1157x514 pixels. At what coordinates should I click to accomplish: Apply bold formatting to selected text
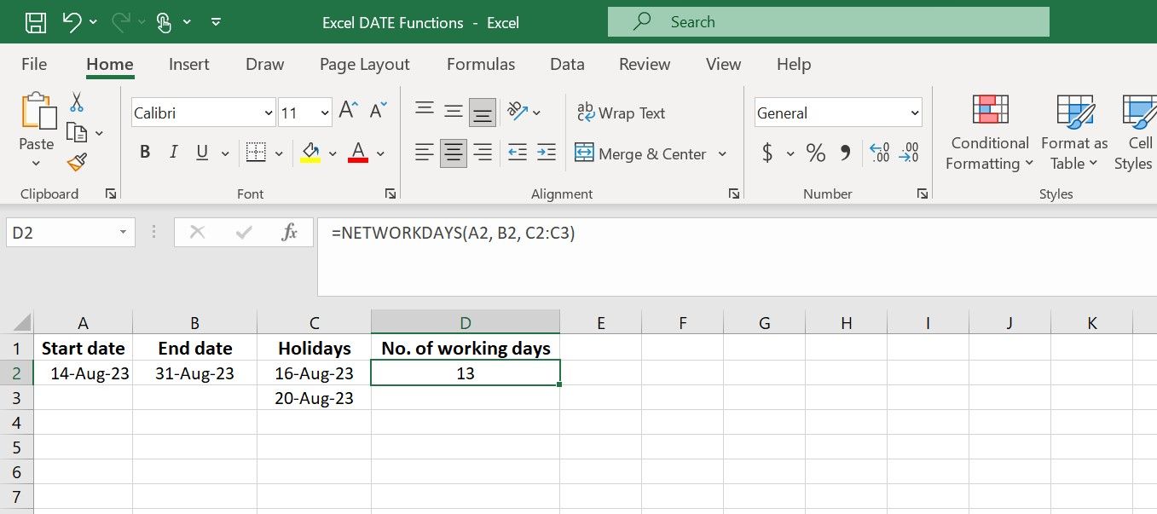(x=145, y=152)
